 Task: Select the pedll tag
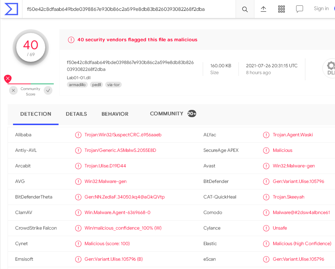(x=96, y=85)
